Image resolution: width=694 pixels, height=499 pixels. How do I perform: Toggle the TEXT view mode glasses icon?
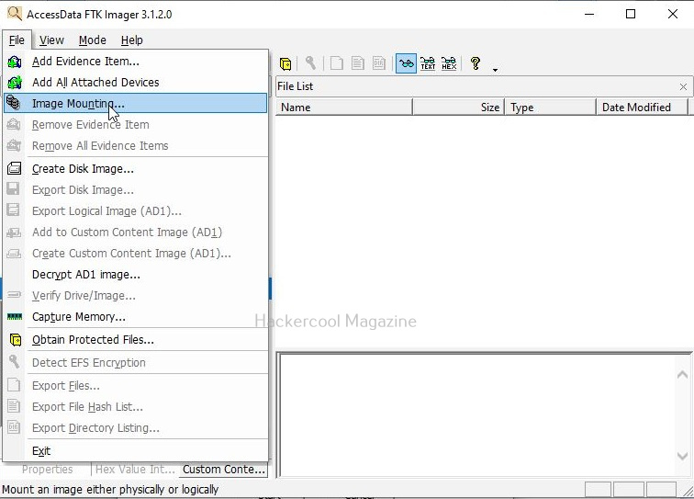[428, 63]
